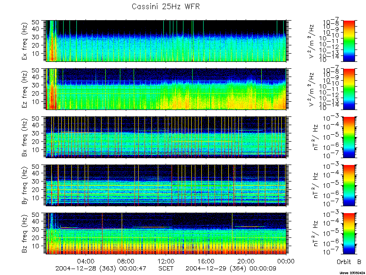Click the By panel color scale bar

tap(349, 186)
